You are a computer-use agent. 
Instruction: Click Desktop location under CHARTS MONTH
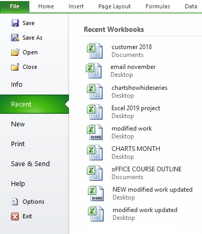(123, 157)
